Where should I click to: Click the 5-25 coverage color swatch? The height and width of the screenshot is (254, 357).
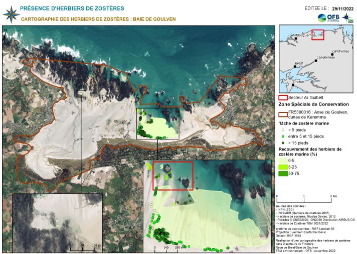(283, 167)
